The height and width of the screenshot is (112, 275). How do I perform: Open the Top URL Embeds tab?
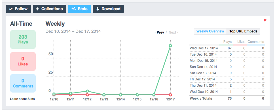[x=244, y=31]
